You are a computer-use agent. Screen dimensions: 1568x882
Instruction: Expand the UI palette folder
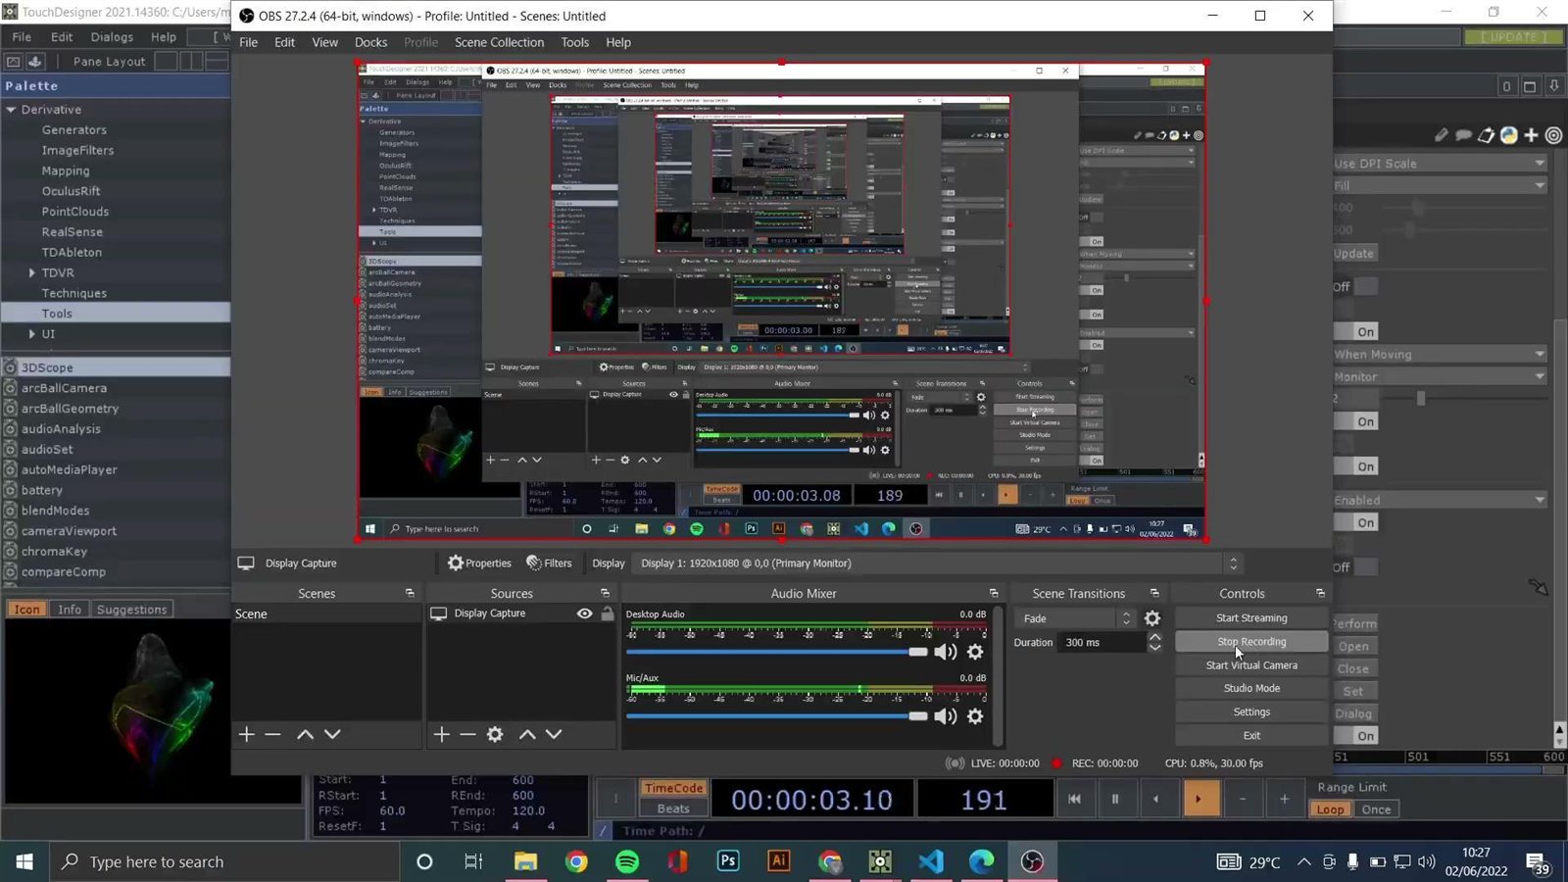coord(32,334)
